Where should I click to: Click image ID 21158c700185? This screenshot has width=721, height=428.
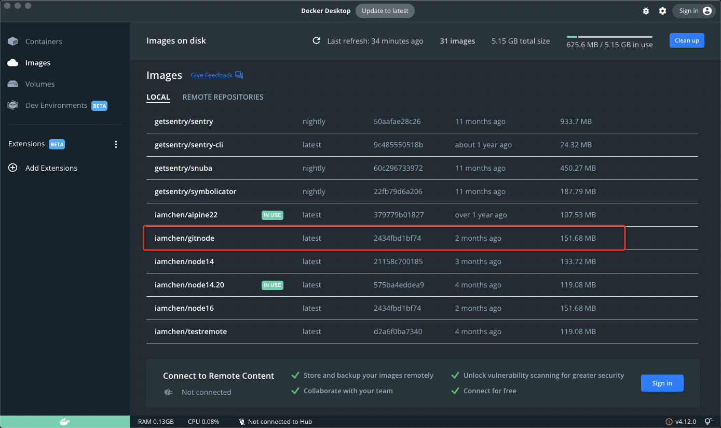pos(398,261)
